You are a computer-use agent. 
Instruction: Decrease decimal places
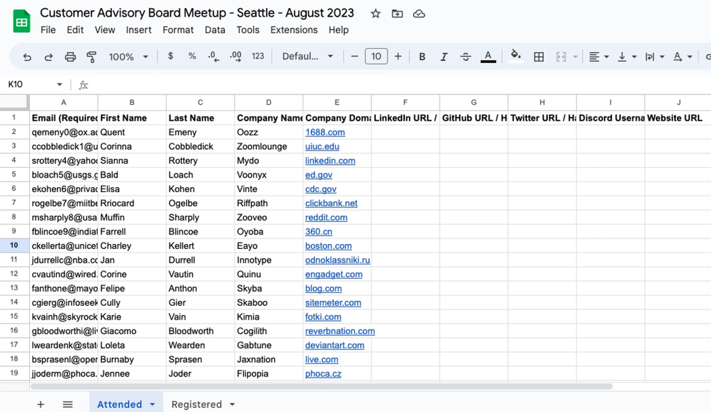coord(213,57)
